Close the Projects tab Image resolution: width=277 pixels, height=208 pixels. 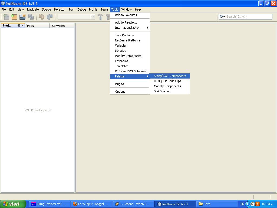pos(23,26)
